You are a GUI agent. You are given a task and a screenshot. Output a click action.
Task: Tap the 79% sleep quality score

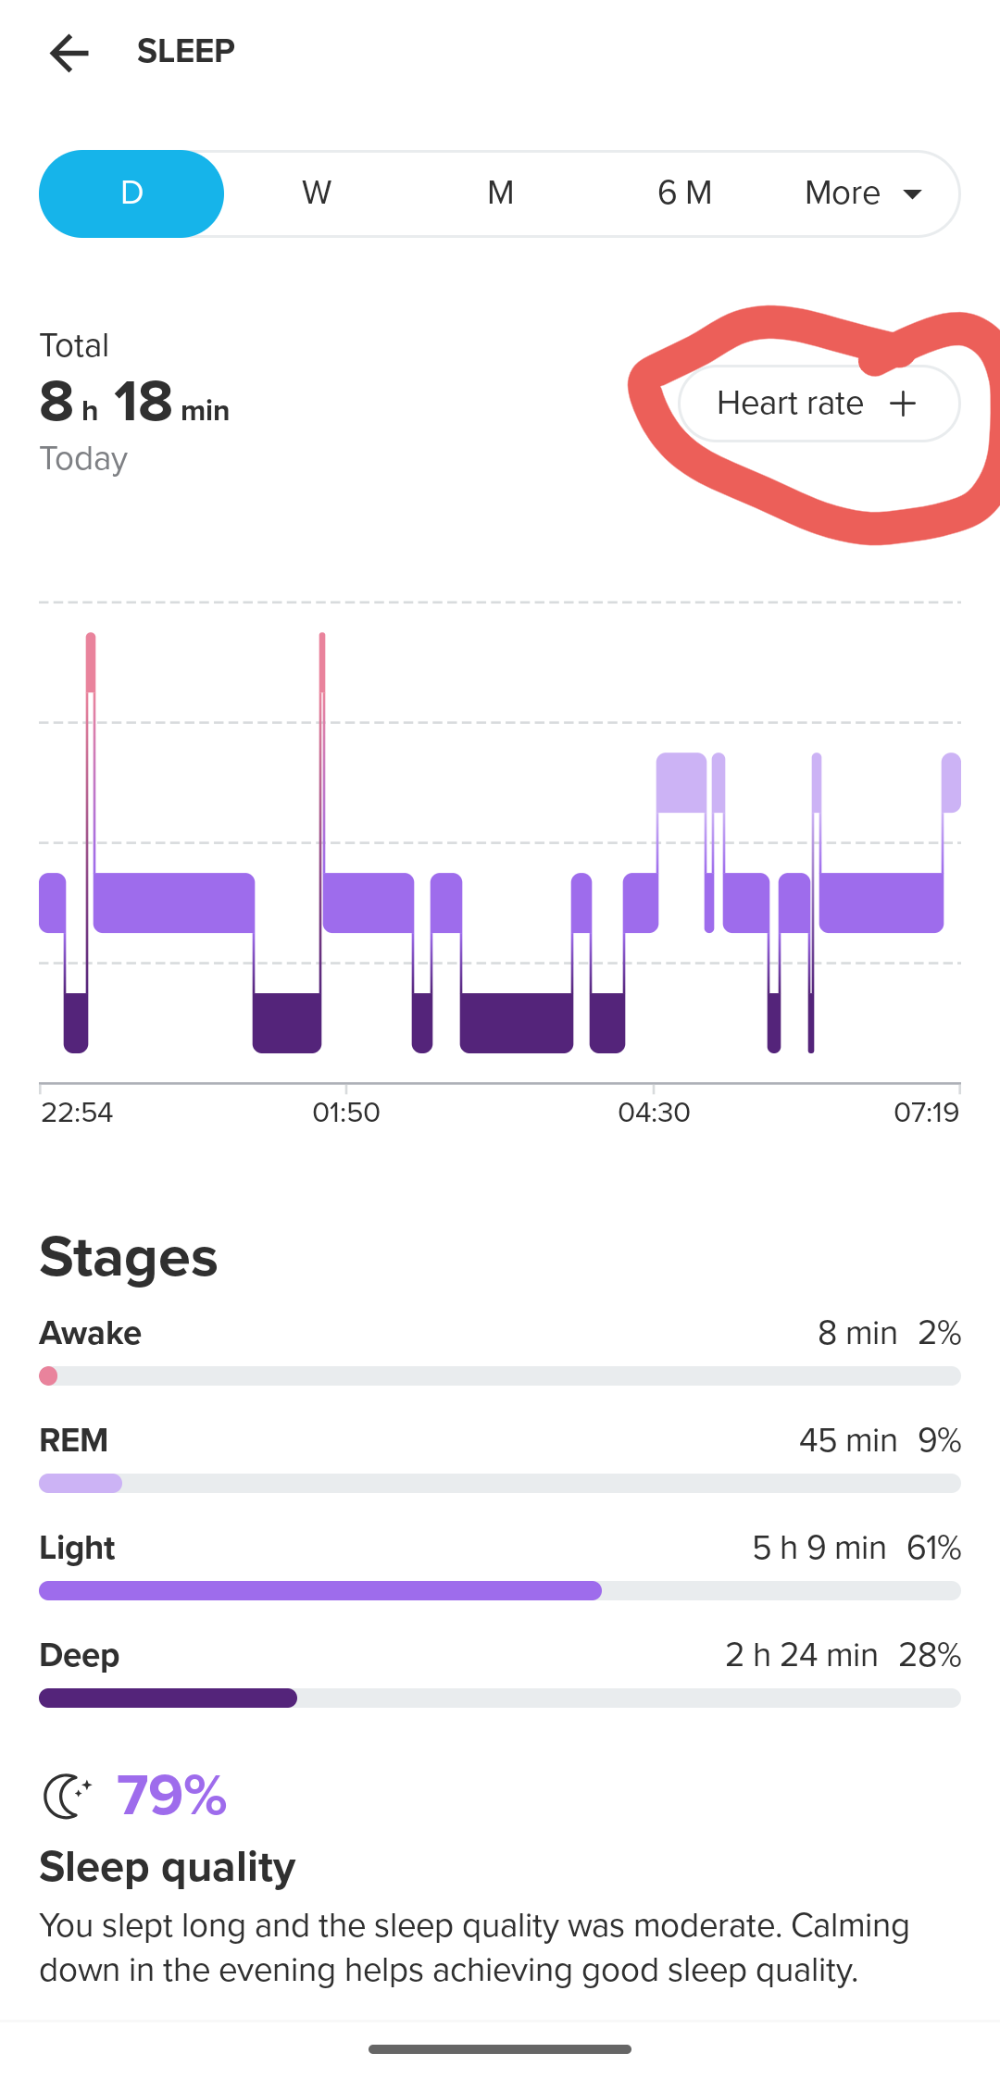[x=172, y=1797]
